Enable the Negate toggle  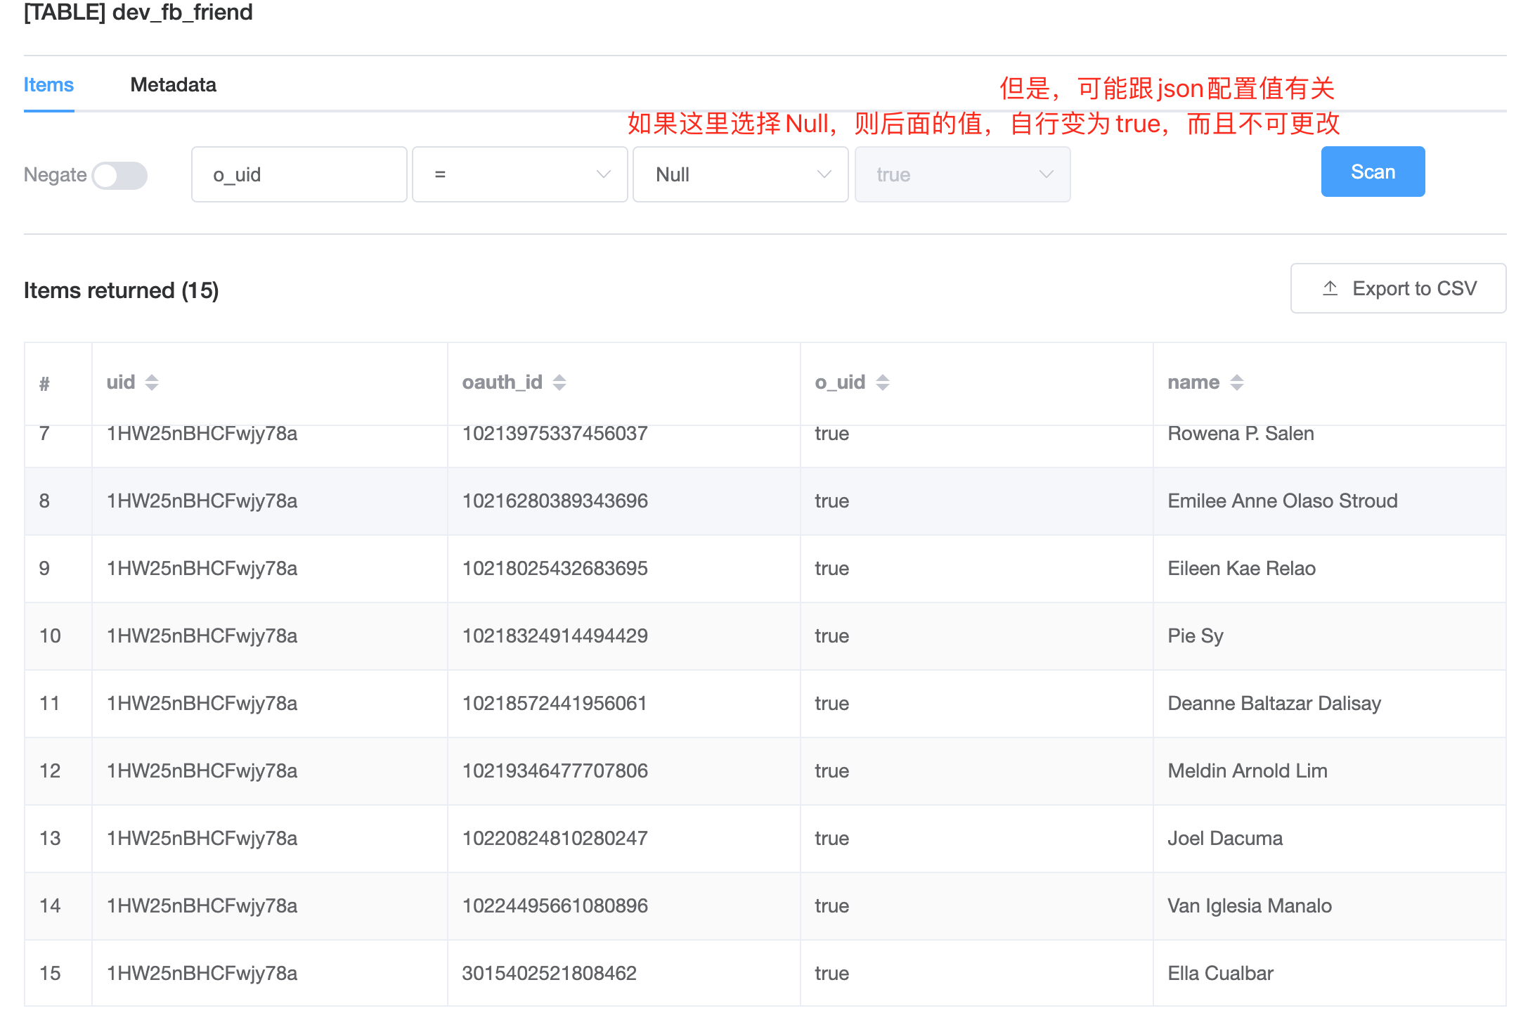coord(119,175)
